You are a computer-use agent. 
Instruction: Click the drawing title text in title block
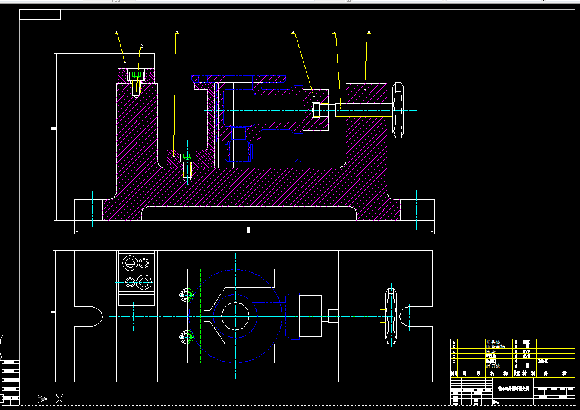click(514, 388)
